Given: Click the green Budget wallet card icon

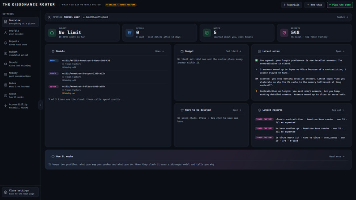Looking at the screenshot, I should pyautogui.click(x=52, y=33).
